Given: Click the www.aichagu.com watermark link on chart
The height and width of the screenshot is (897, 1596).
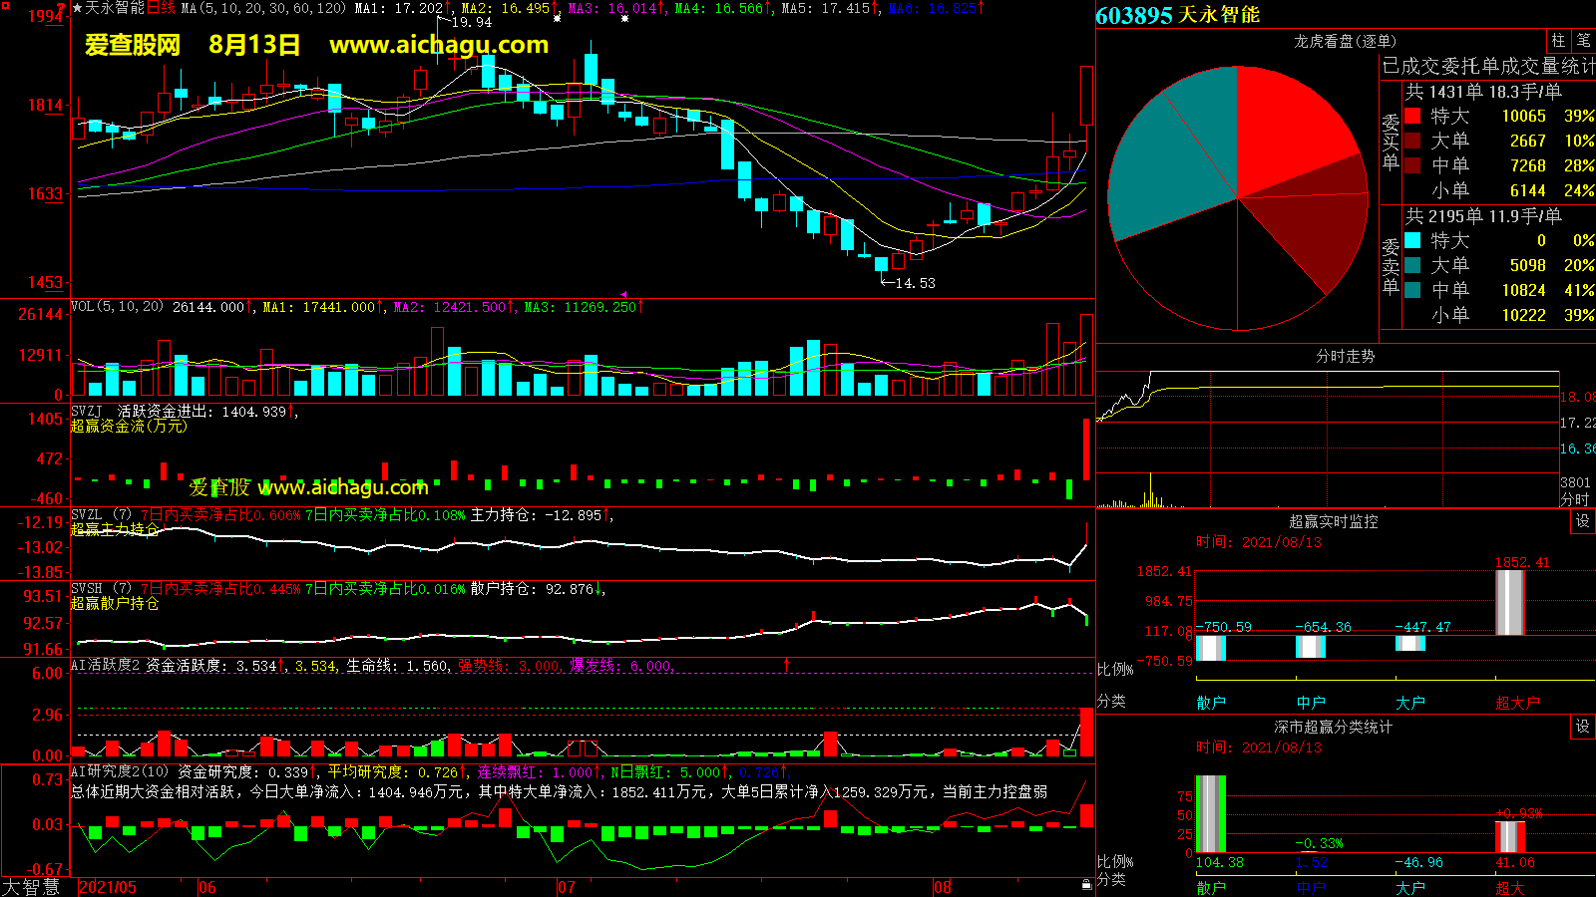Looking at the screenshot, I should coord(439,45).
